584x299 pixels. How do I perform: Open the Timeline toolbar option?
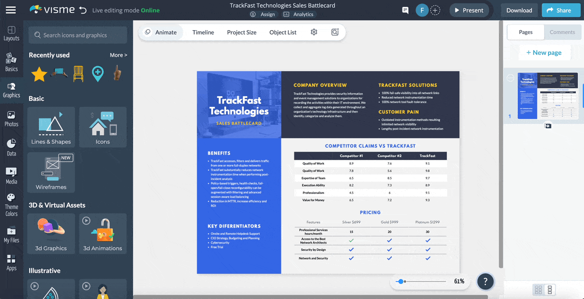point(203,32)
